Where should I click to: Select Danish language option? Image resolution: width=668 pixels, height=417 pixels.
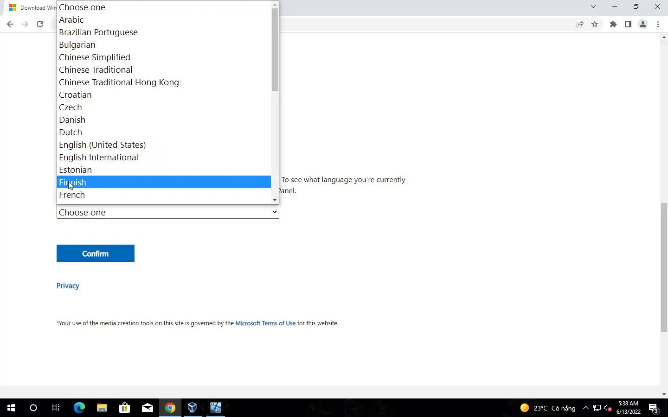(164, 120)
